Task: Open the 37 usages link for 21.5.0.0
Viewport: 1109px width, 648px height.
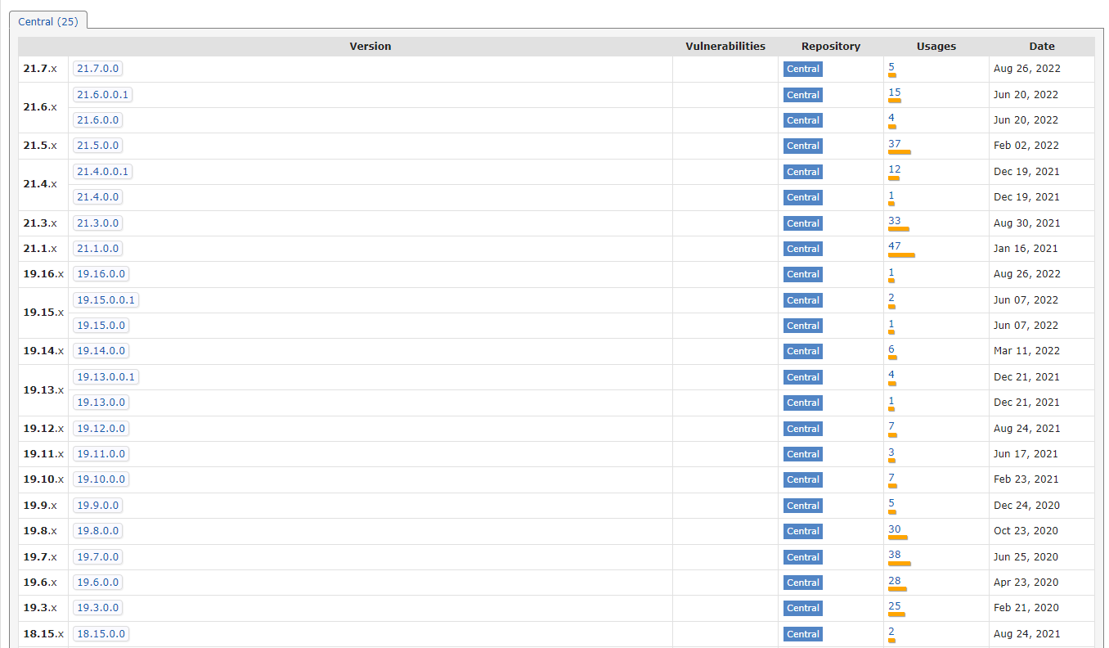Action: (895, 143)
